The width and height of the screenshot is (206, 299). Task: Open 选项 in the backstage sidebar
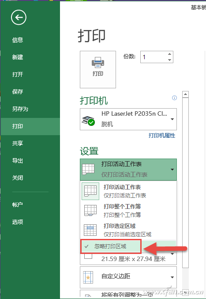18,222
